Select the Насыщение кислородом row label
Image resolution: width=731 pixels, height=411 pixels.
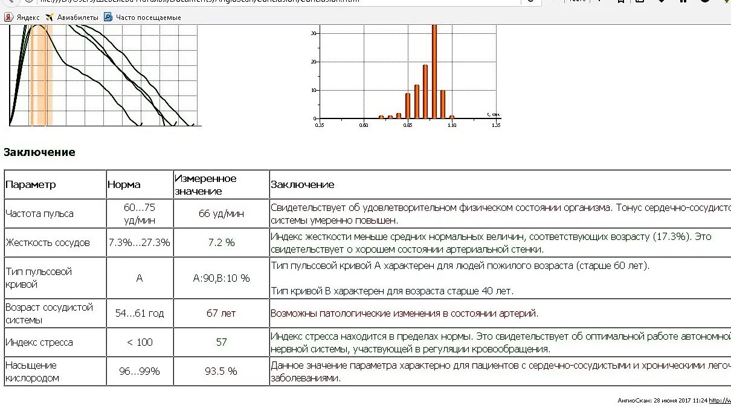click(33, 371)
